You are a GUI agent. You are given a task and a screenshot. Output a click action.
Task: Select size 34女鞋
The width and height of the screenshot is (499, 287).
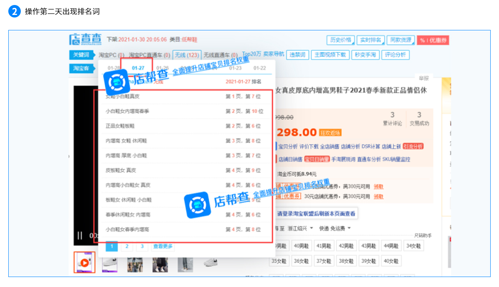pos(414,246)
